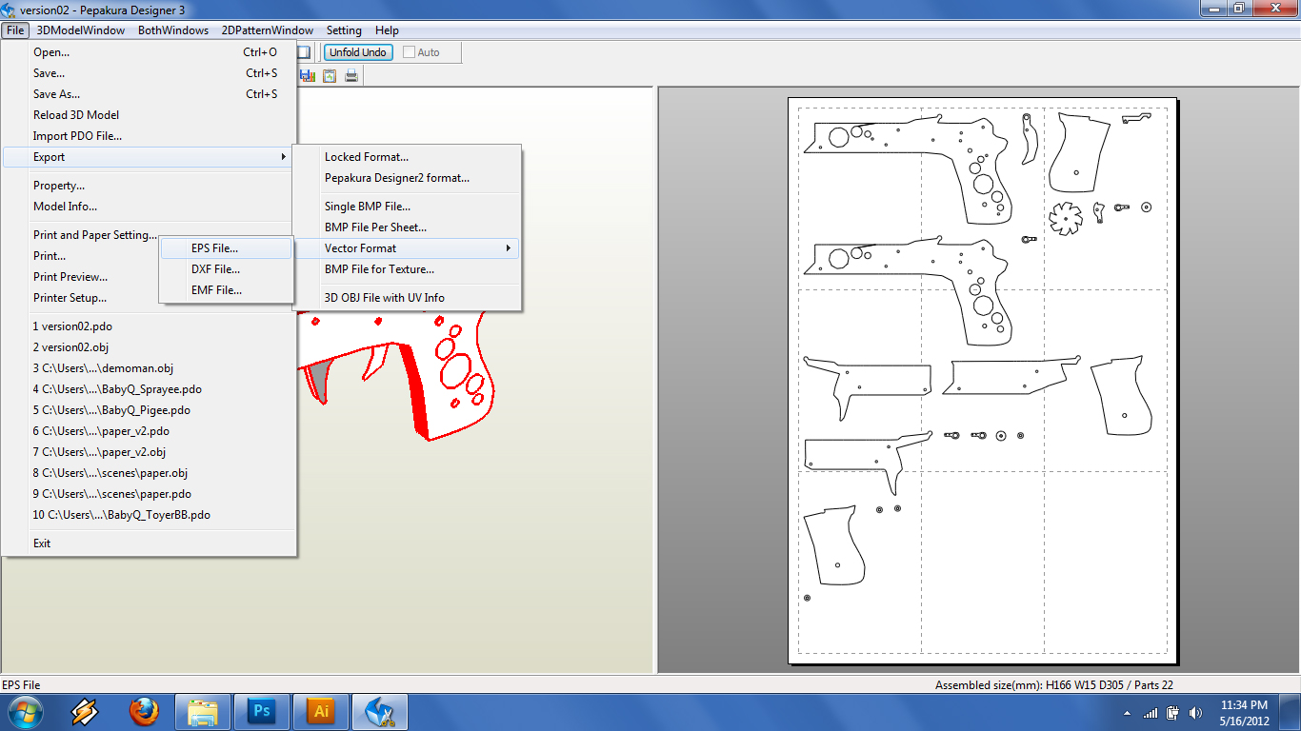
Task: Switch to Illustrator on the taskbar
Action: (x=321, y=712)
